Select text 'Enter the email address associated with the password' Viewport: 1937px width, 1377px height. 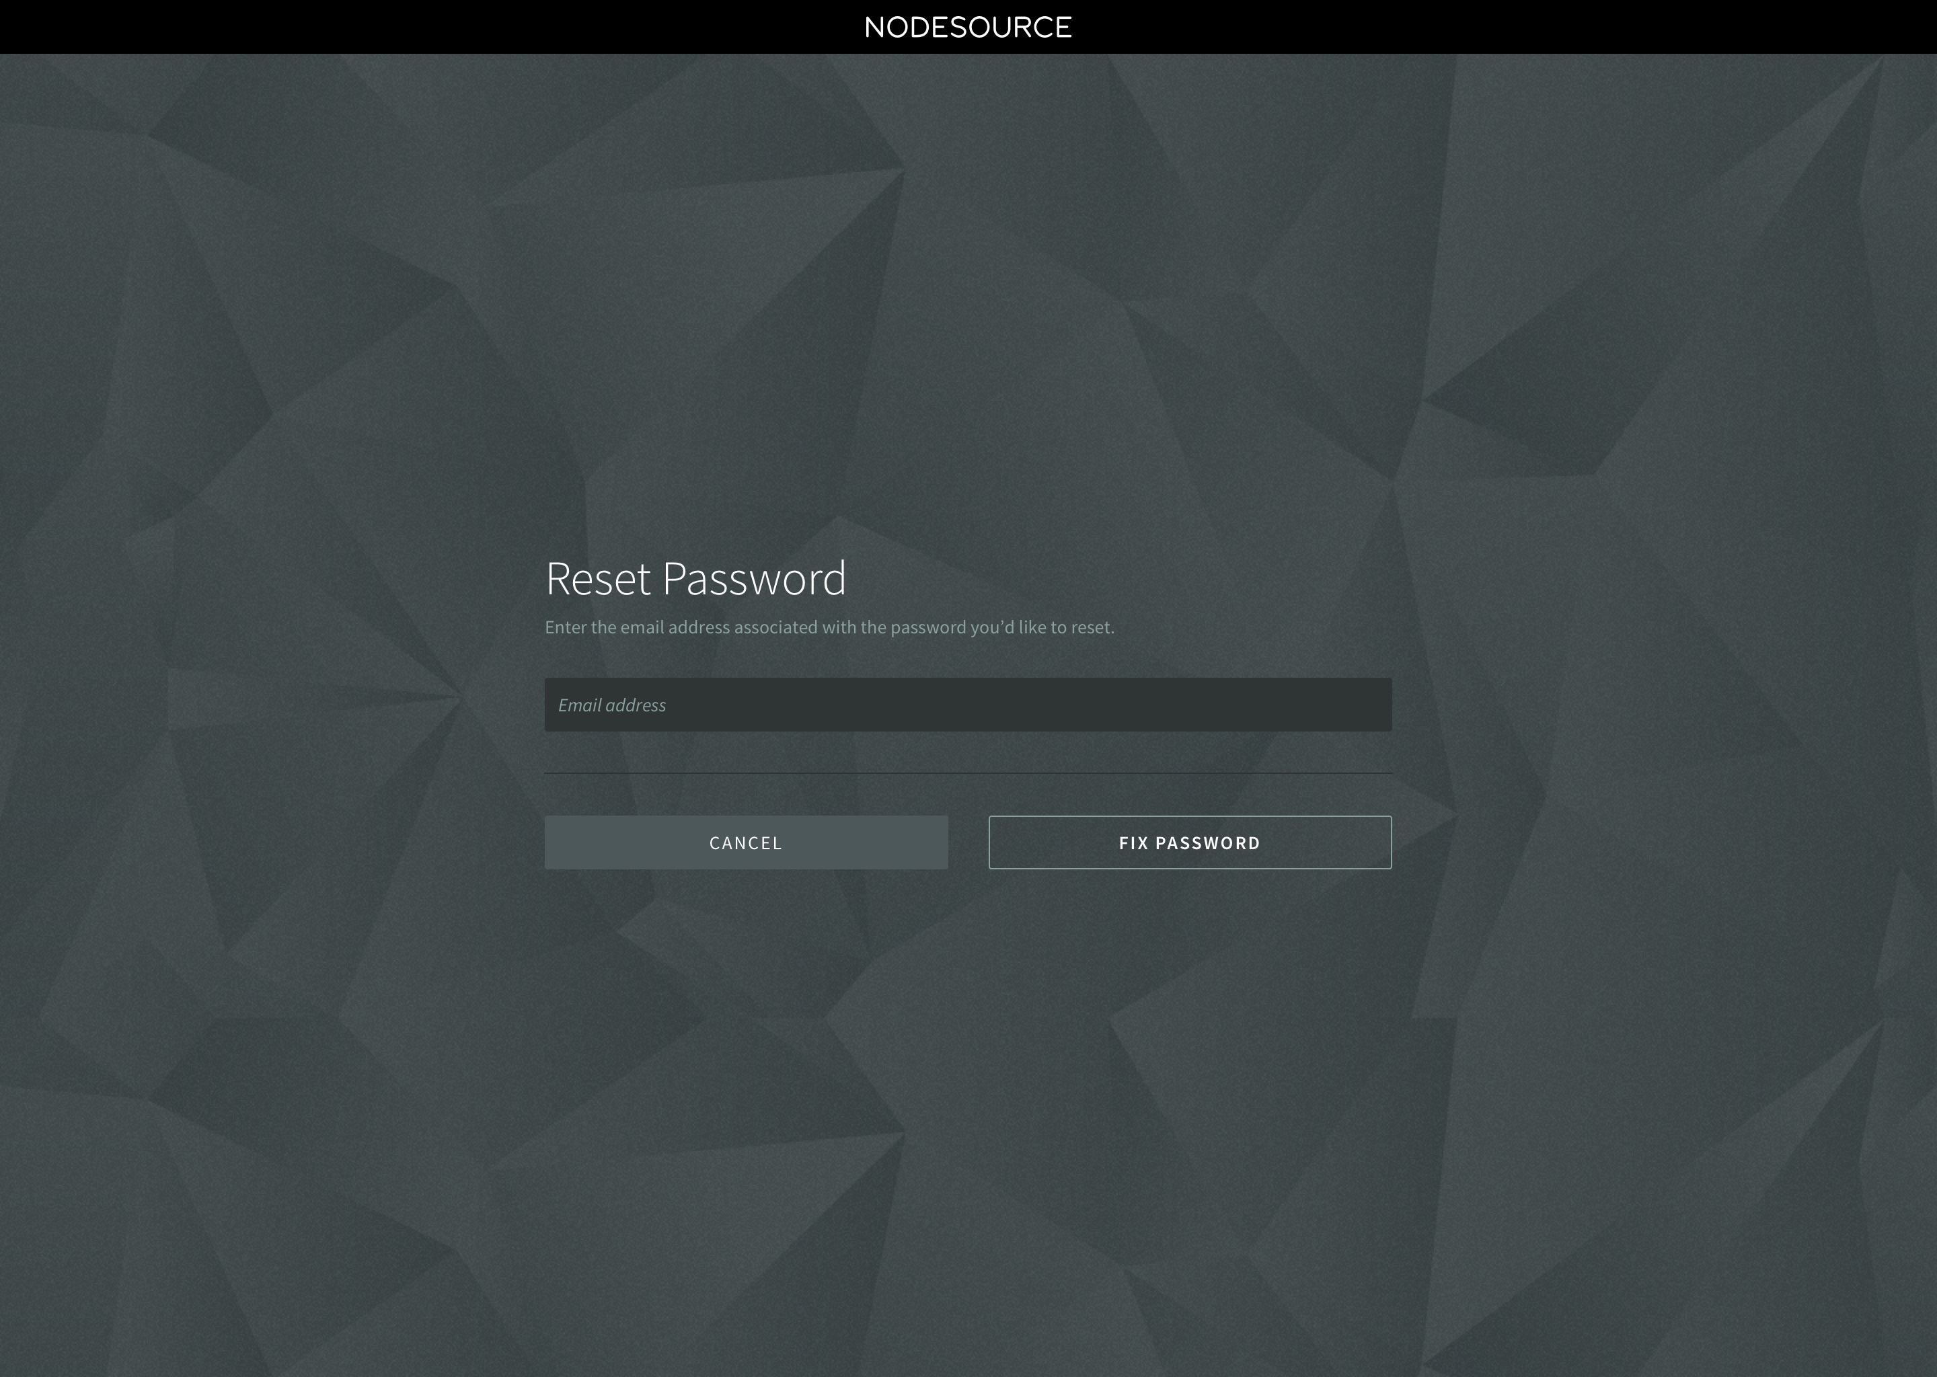coord(755,627)
